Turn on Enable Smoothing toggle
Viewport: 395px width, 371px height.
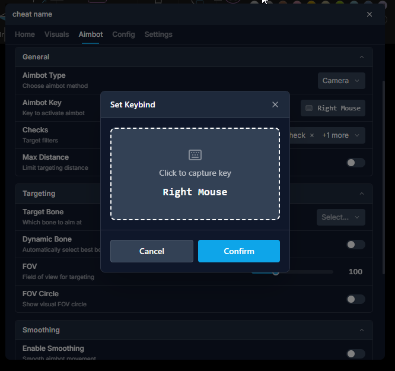355,354
